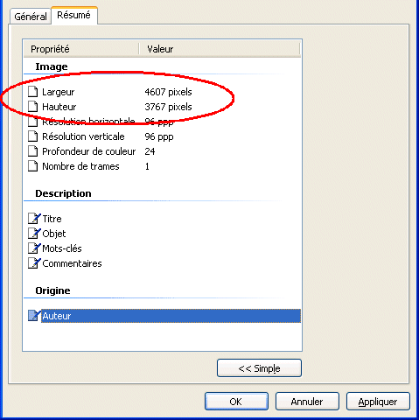Switch to the Général tab
The image size is (419, 420).
31,17
